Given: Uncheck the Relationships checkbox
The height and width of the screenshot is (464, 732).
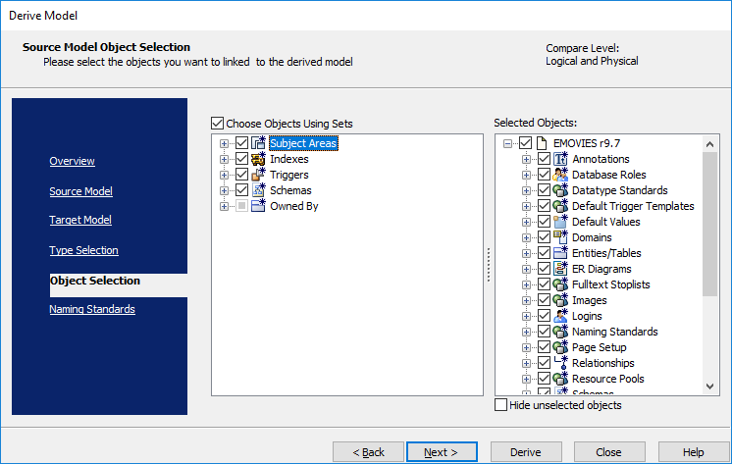Looking at the screenshot, I should tap(544, 363).
